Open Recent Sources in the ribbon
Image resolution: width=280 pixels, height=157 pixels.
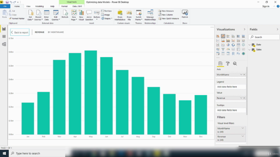(x=38, y=15)
